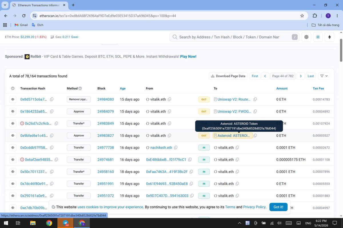Preview transaction 0x26d7c2c9cb with eye icon
The image size is (343, 228).
pyautogui.click(x=13, y=123)
